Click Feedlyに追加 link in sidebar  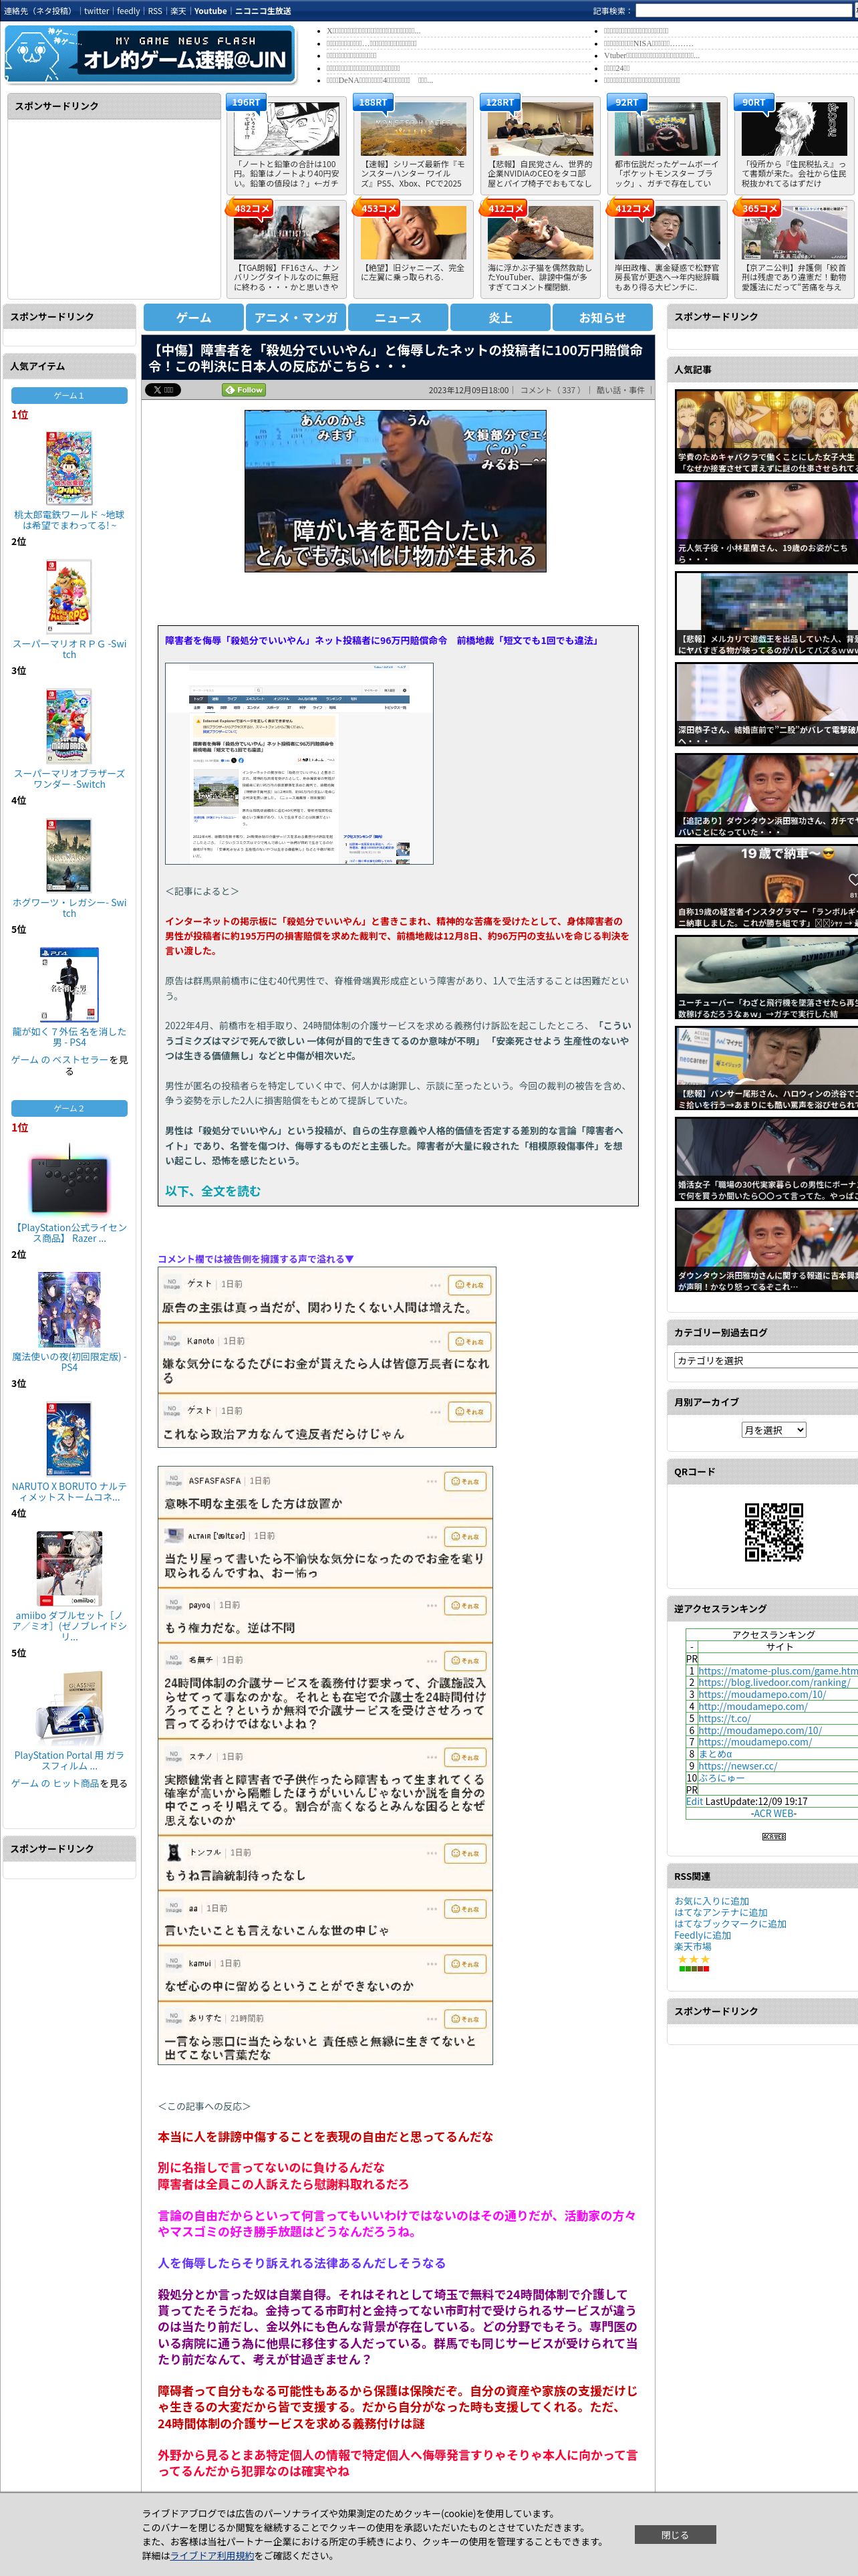(702, 1935)
